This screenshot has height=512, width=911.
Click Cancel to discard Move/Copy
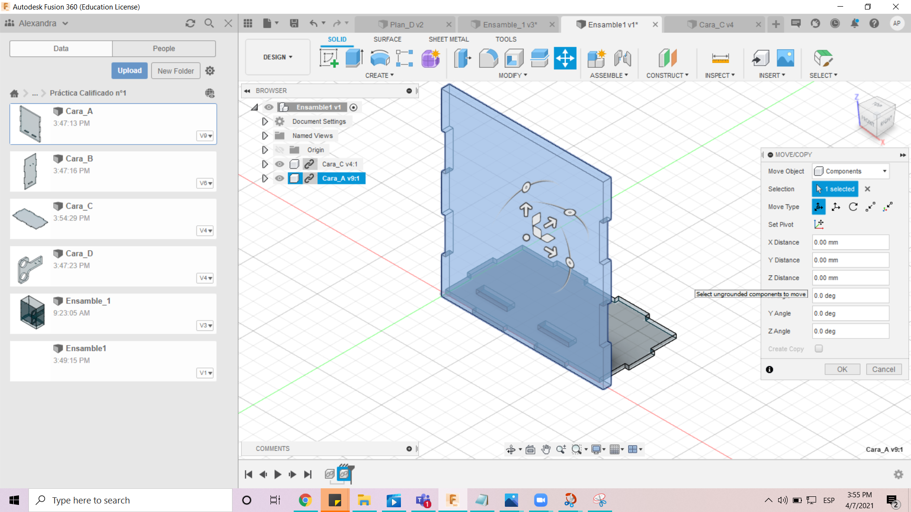pos(883,369)
